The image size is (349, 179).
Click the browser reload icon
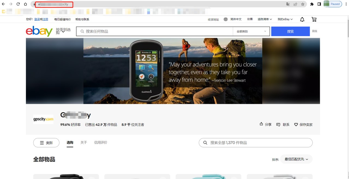pyautogui.click(x=18, y=4)
